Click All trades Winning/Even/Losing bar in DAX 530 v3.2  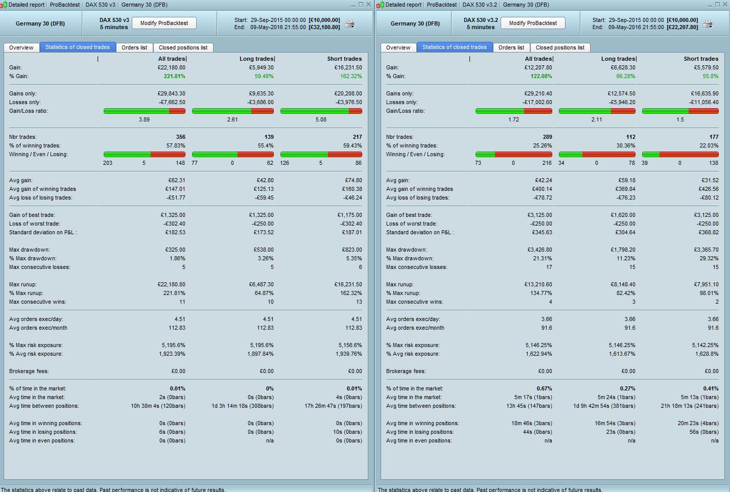pos(514,154)
